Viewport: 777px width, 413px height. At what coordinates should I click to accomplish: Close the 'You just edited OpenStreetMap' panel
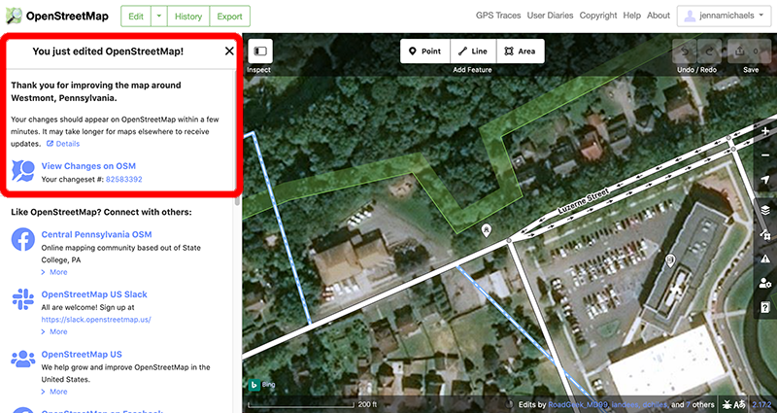tap(229, 52)
